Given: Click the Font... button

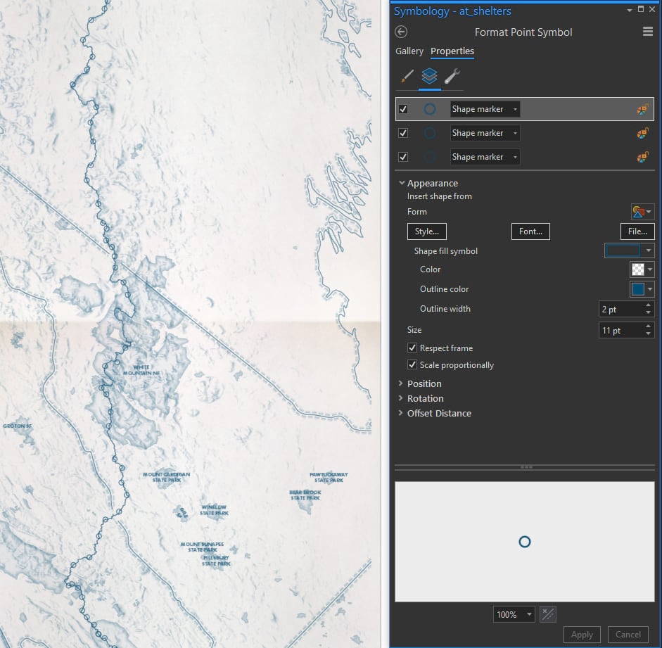Looking at the screenshot, I should click(530, 231).
